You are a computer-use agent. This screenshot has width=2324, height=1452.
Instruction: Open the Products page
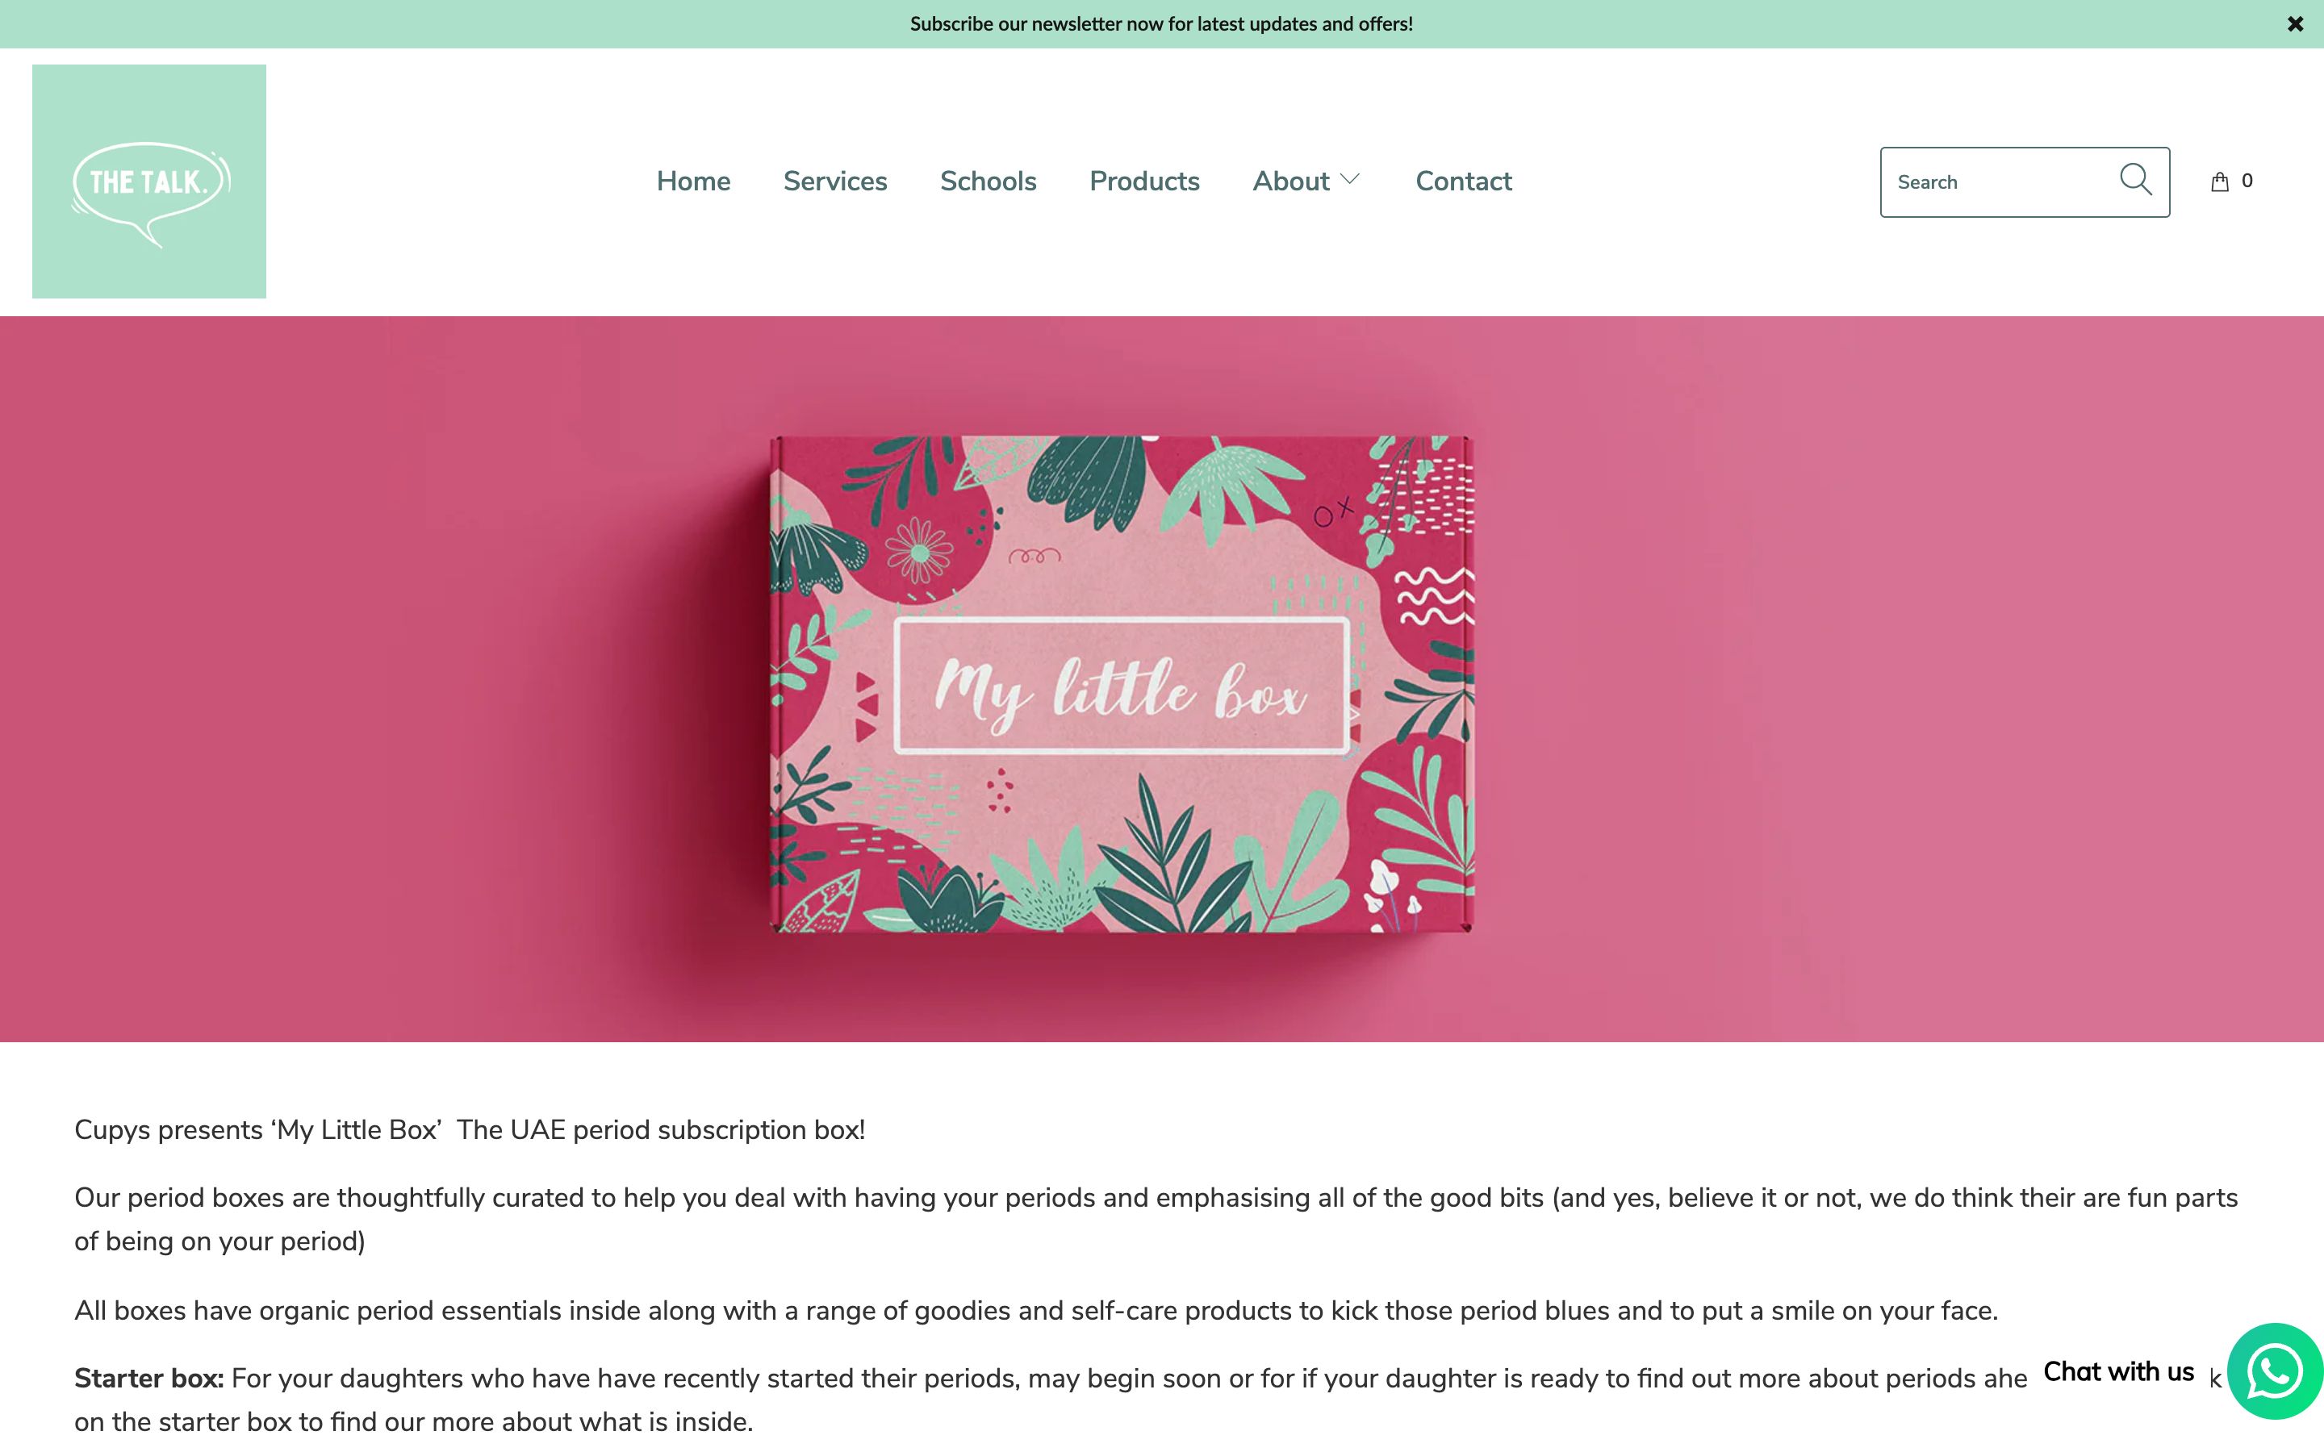[1143, 181]
